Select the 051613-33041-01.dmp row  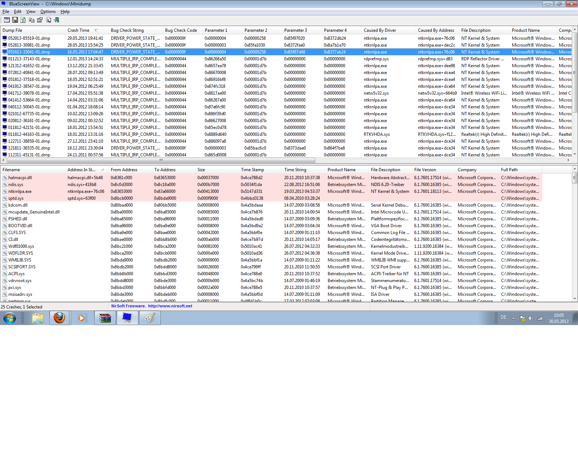(x=285, y=52)
